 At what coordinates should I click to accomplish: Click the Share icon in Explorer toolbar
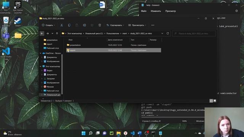pyautogui.click(x=92, y=25)
